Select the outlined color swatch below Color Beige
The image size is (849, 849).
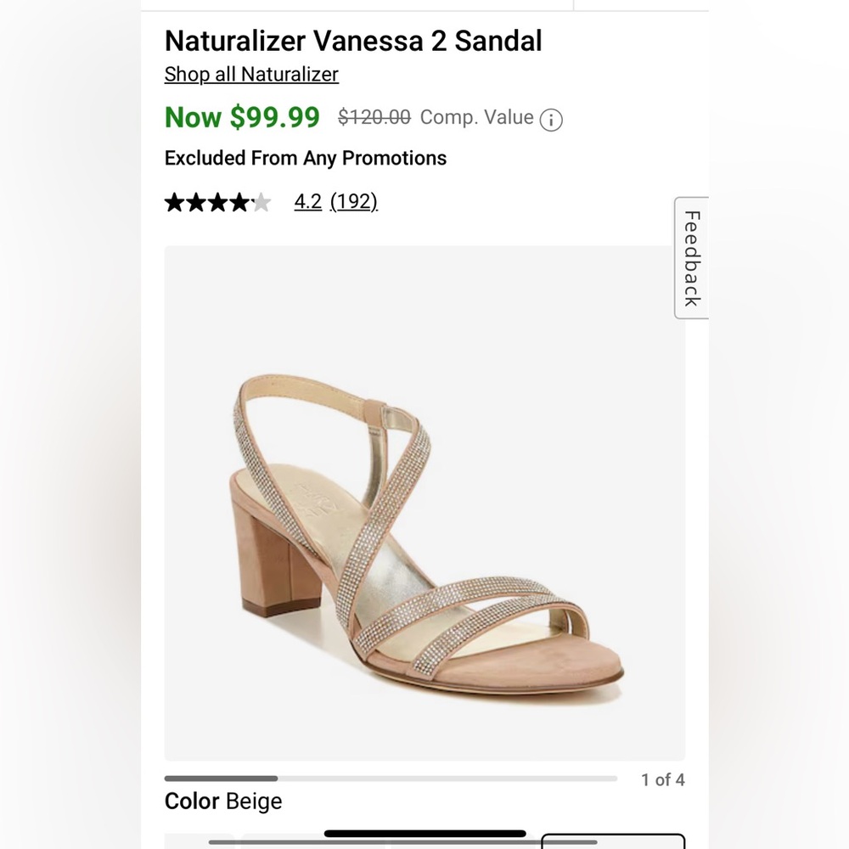click(x=611, y=845)
